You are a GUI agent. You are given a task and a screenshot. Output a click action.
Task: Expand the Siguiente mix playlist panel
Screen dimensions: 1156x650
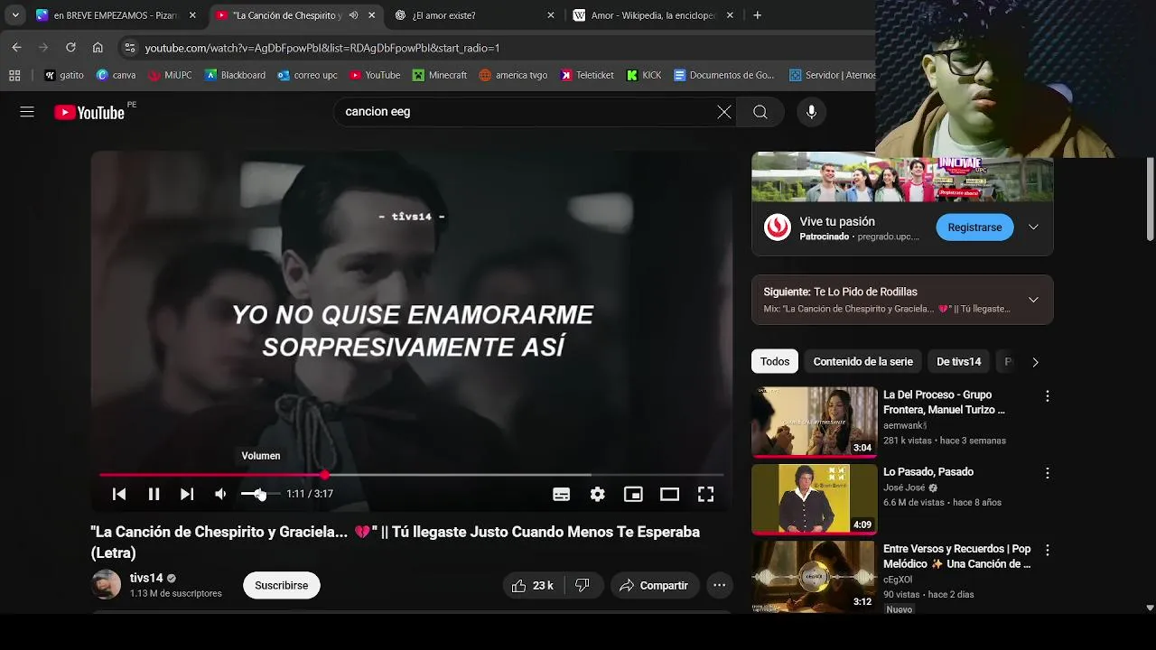(x=1033, y=300)
